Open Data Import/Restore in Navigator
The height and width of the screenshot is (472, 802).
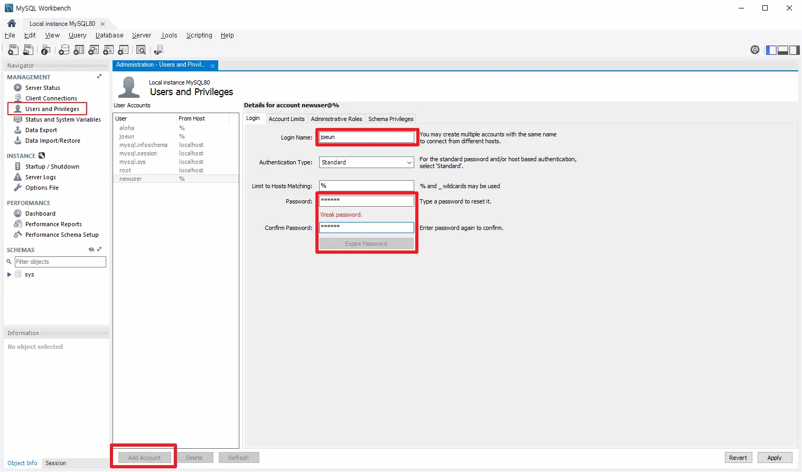52,141
